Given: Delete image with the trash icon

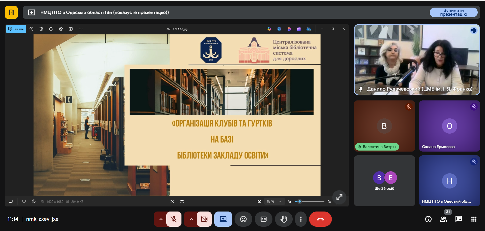Looking at the screenshot, I should pos(41,29).
